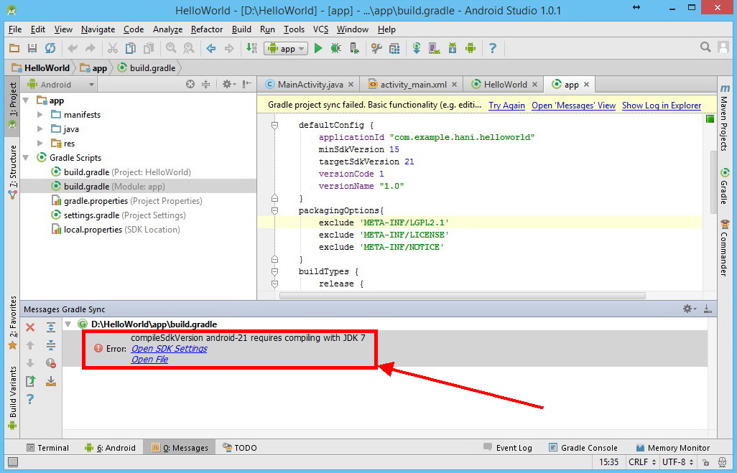Expand the java folder
Image resolution: width=737 pixels, height=473 pixels.
point(40,129)
